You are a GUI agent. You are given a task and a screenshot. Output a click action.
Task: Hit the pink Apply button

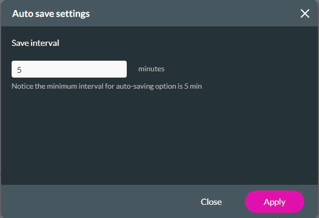point(275,202)
